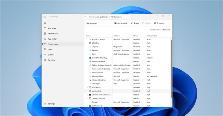Click the WSHelper app icon
Screen dimensions: 223x116
pos(90,43)
